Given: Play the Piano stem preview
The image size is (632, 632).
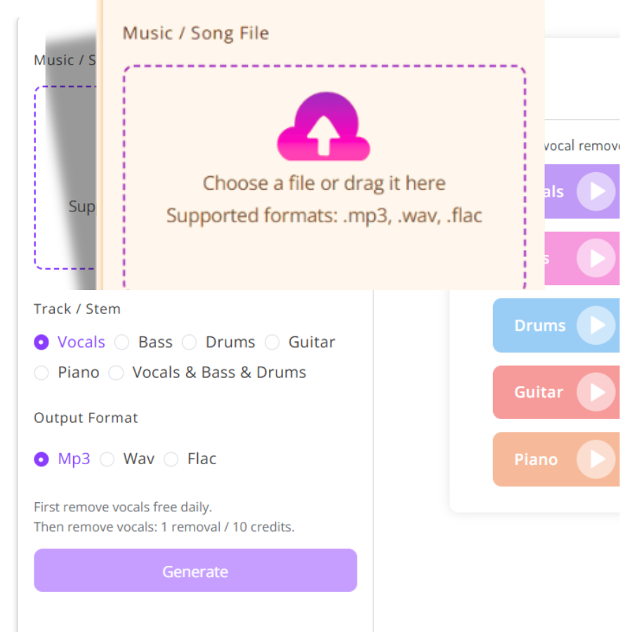Looking at the screenshot, I should [598, 459].
